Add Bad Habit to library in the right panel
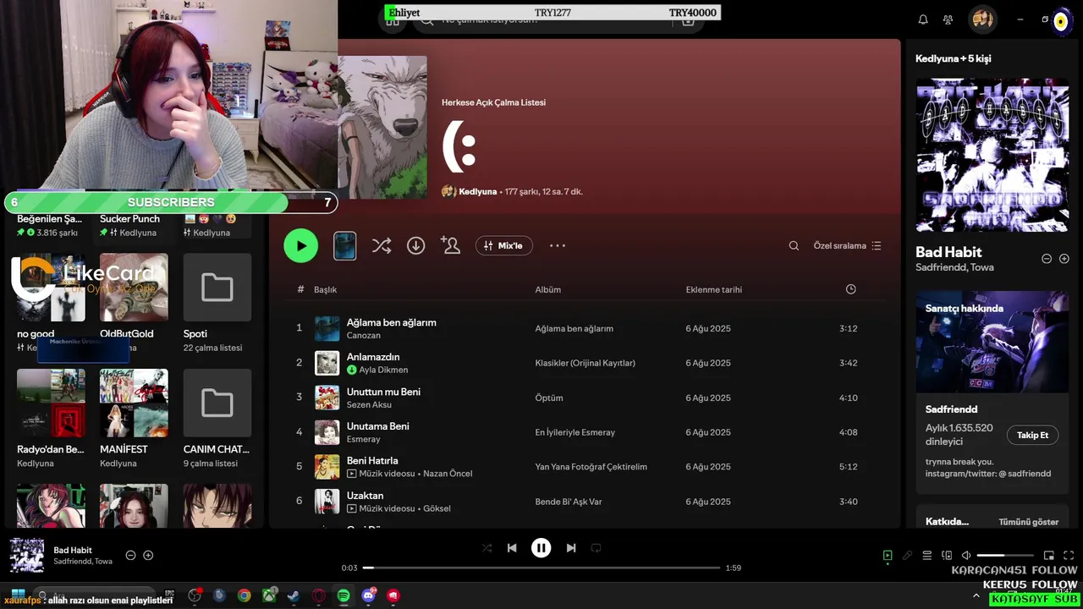The height and width of the screenshot is (609, 1083). tap(1064, 259)
